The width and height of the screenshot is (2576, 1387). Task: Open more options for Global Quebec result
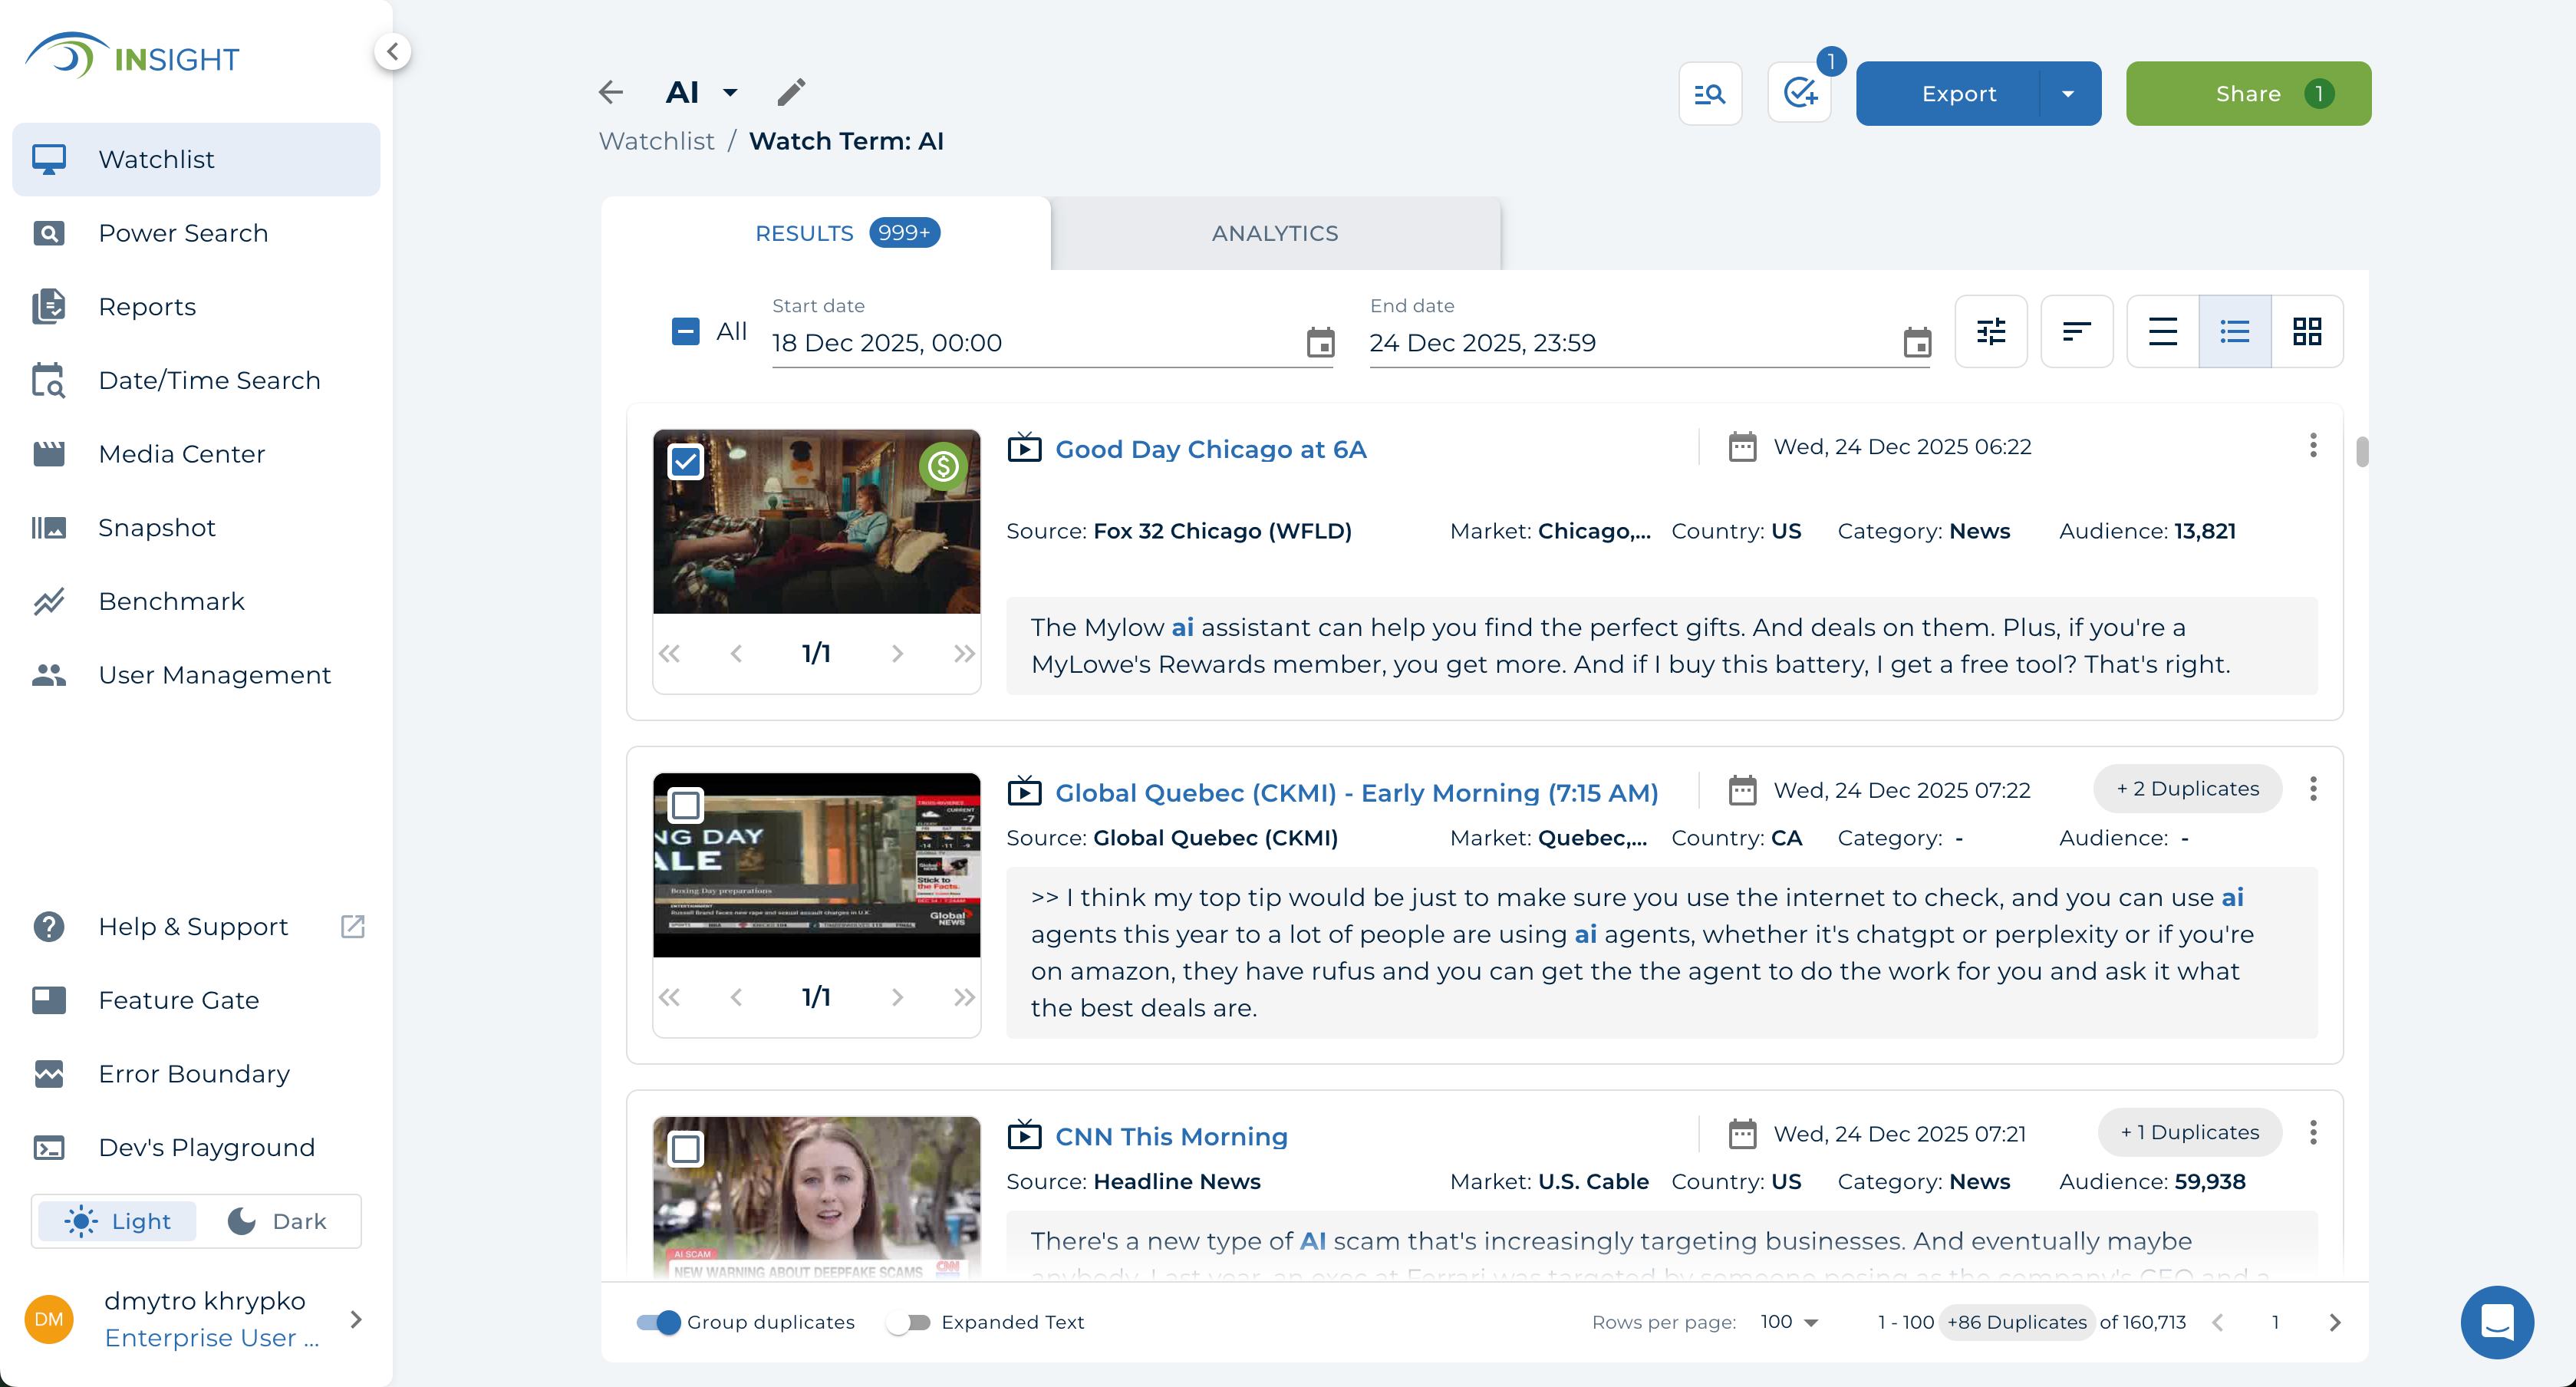click(2313, 789)
